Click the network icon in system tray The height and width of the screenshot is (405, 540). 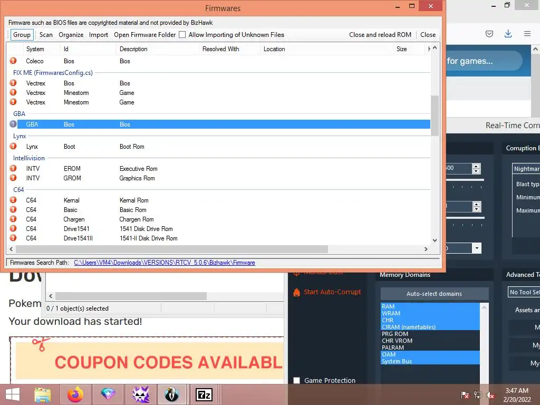point(477,394)
